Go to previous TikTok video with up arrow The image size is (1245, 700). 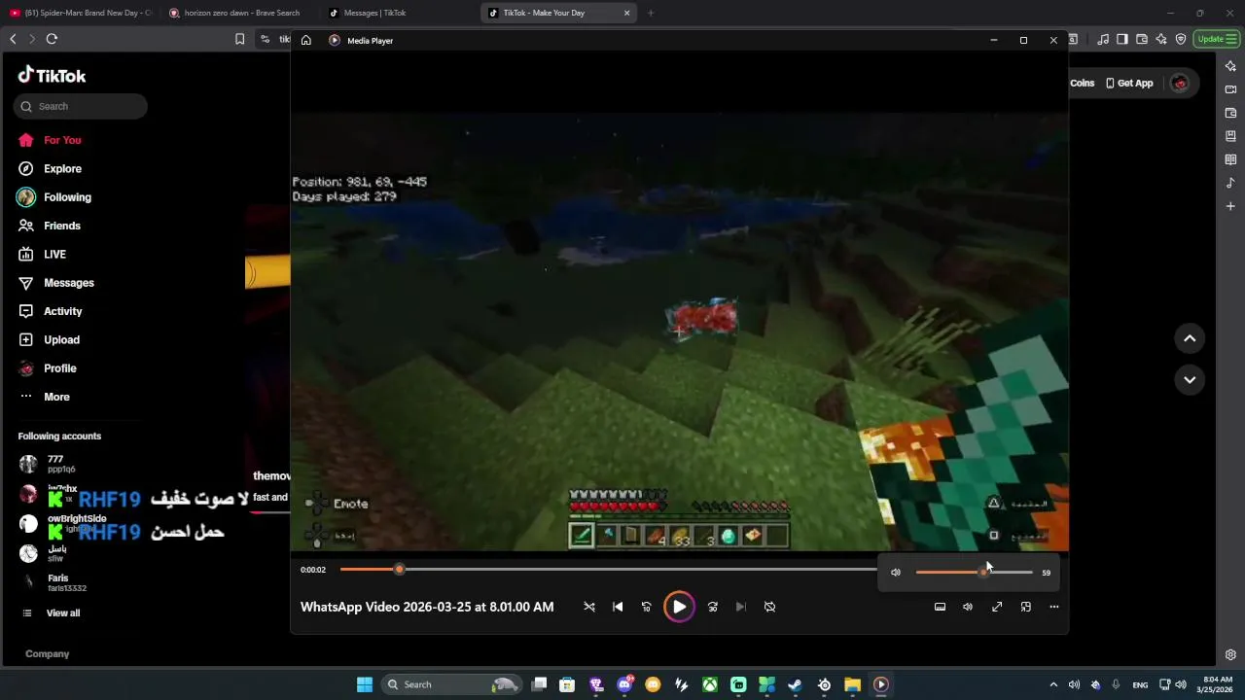[x=1190, y=338]
